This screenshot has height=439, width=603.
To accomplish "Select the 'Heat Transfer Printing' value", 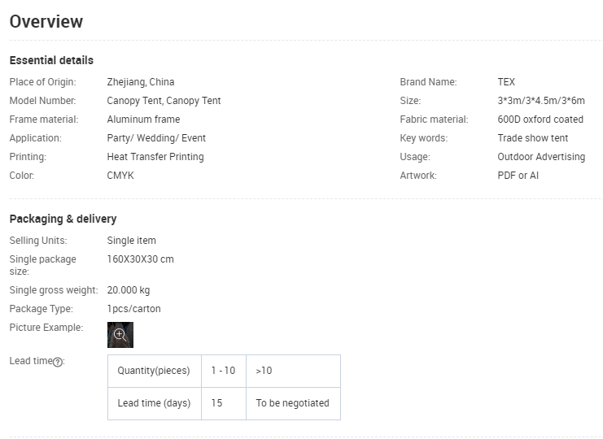I will click(x=155, y=157).
